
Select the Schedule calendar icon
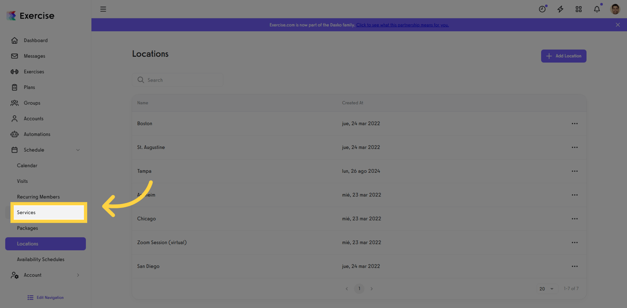[15, 150]
